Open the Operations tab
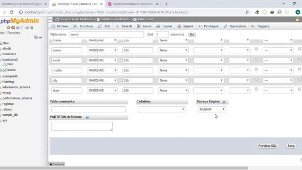 coord(235,26)
